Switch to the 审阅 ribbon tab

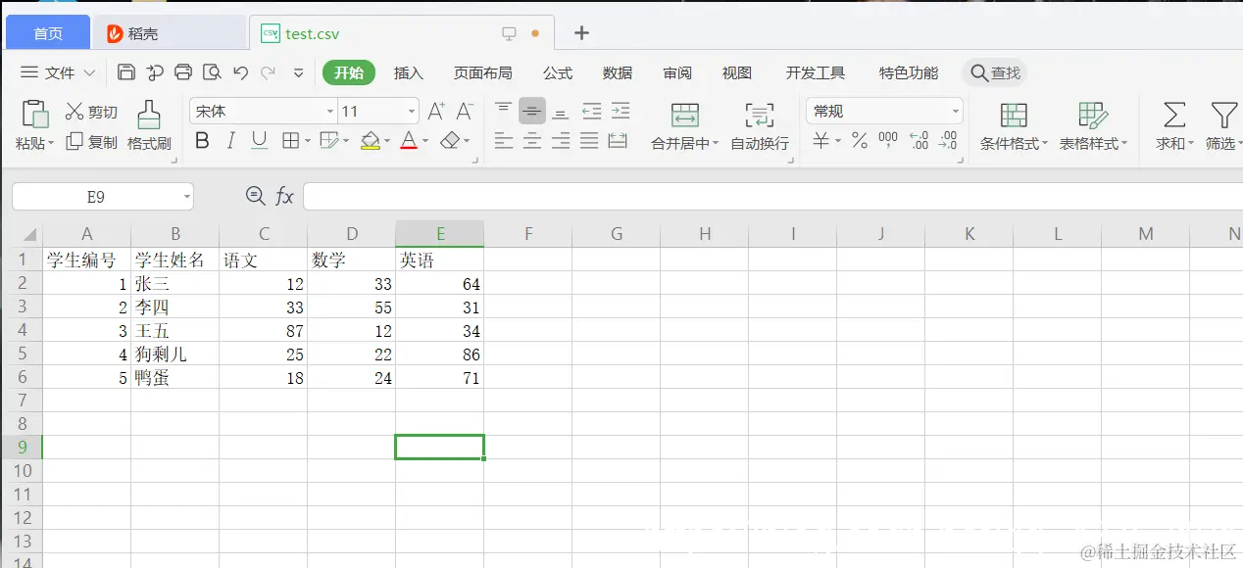click(x=677, y=73)
